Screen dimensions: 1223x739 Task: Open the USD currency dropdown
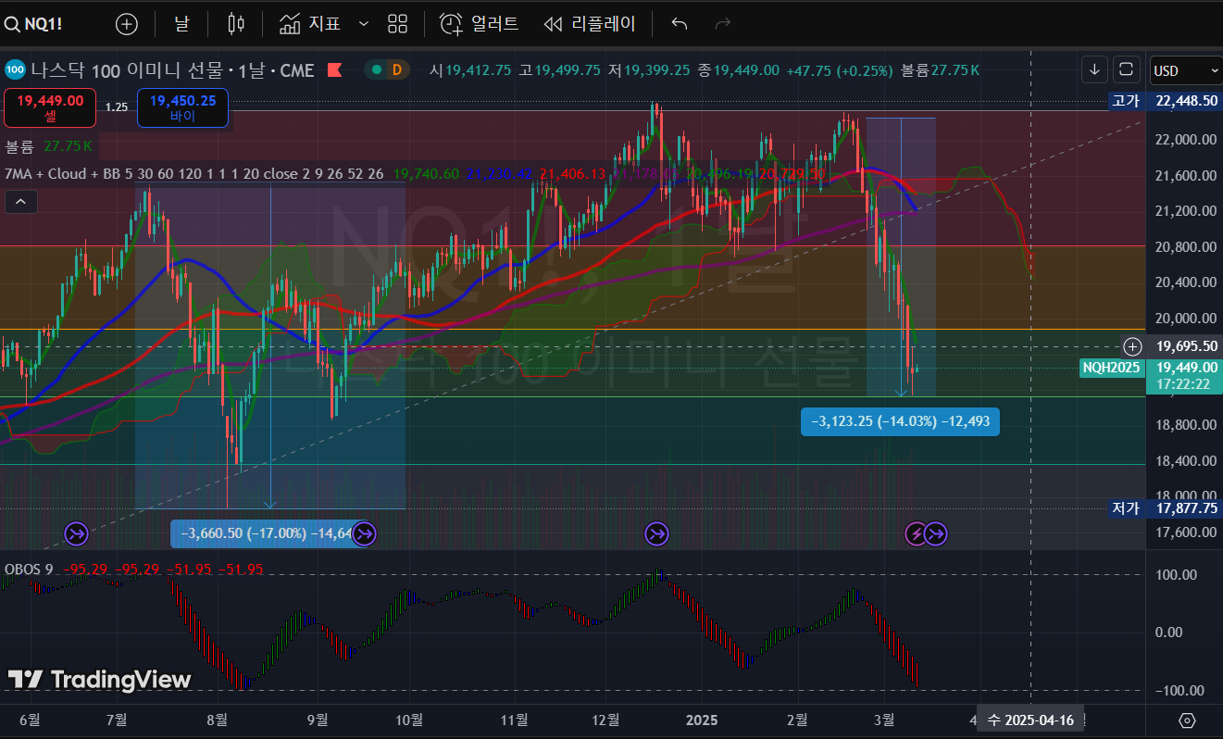[1185, 70]
